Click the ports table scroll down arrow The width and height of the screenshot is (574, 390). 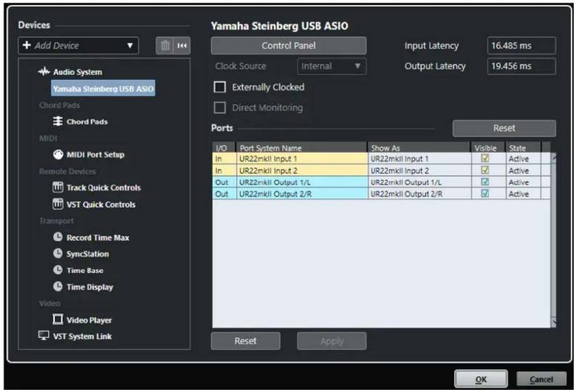pyautogui.click(x=553, y=323)
